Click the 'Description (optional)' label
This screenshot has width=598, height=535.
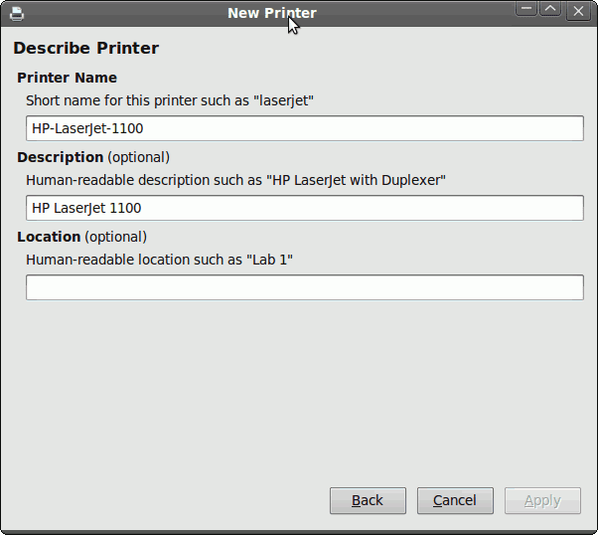click(93, 157)
